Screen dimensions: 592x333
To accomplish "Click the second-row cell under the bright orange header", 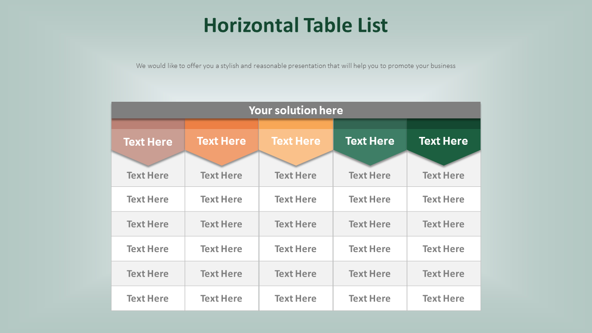I will tap(222, 199).
